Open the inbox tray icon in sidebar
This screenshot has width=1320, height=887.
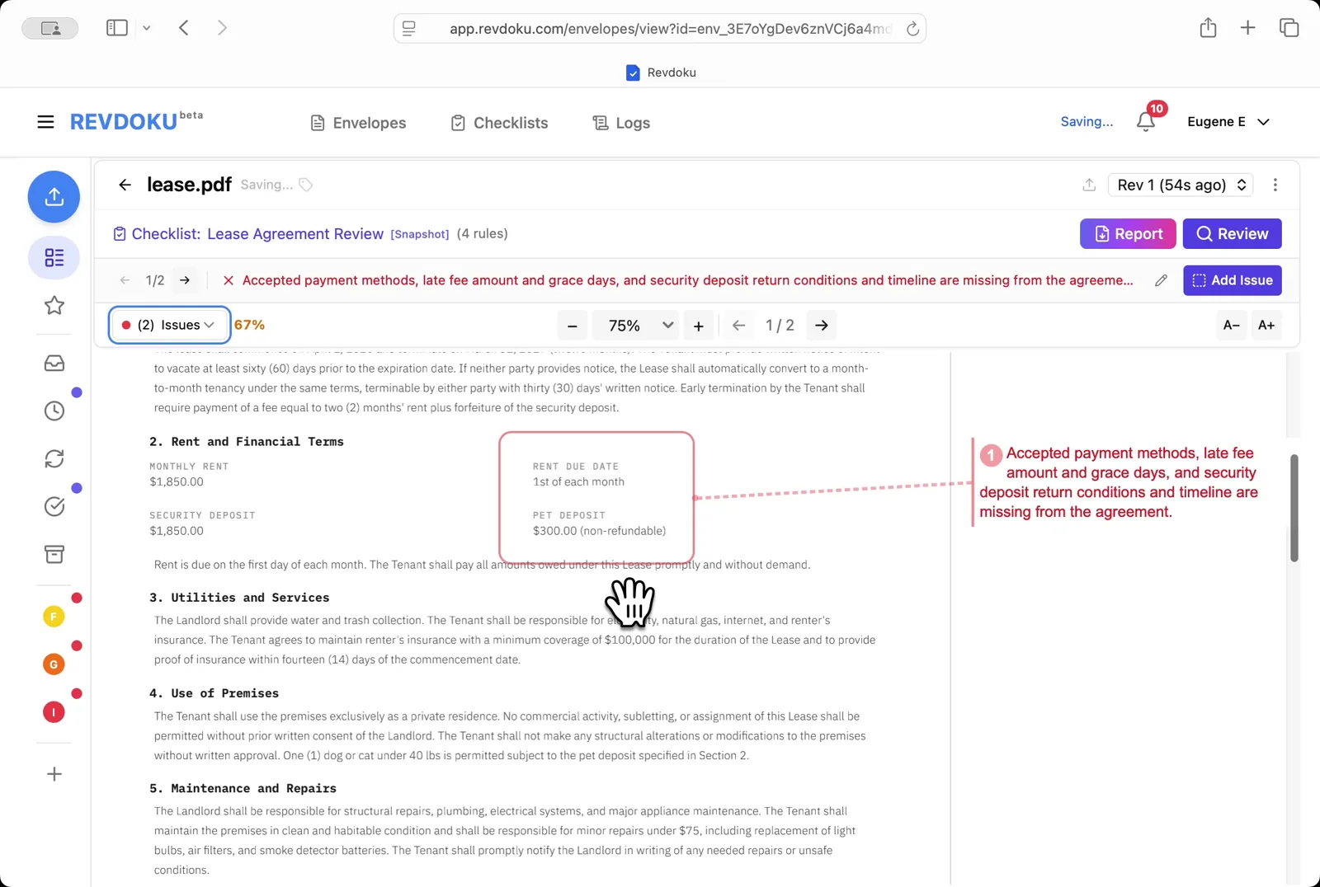point(54,364)
